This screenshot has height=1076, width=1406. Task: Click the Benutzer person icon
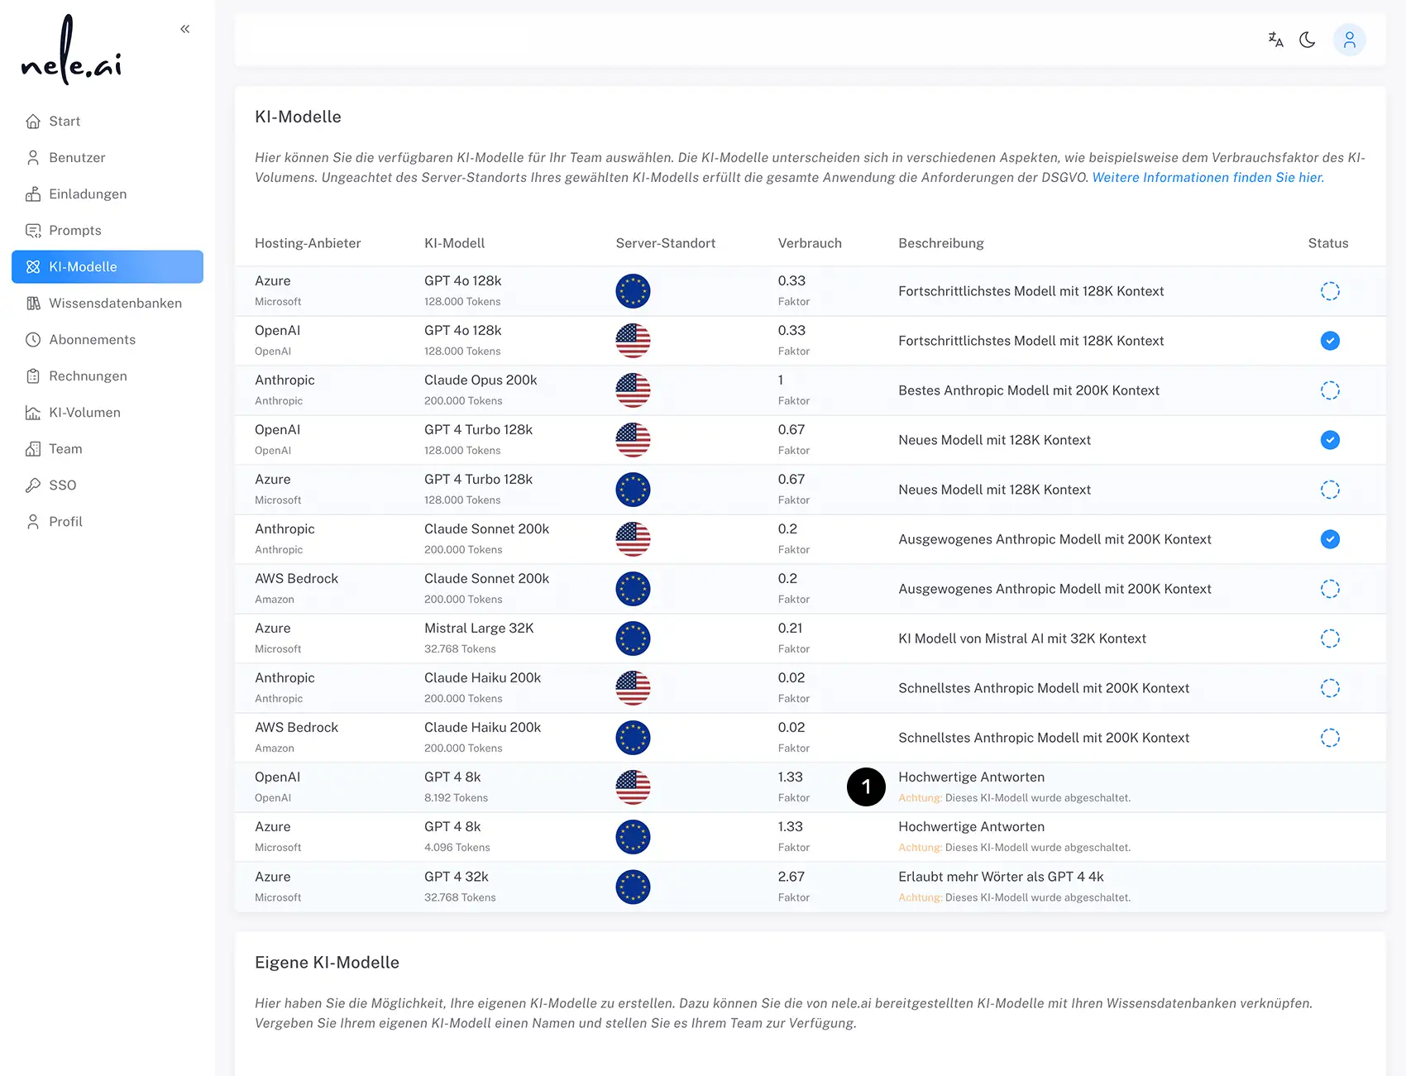(33, 158)
